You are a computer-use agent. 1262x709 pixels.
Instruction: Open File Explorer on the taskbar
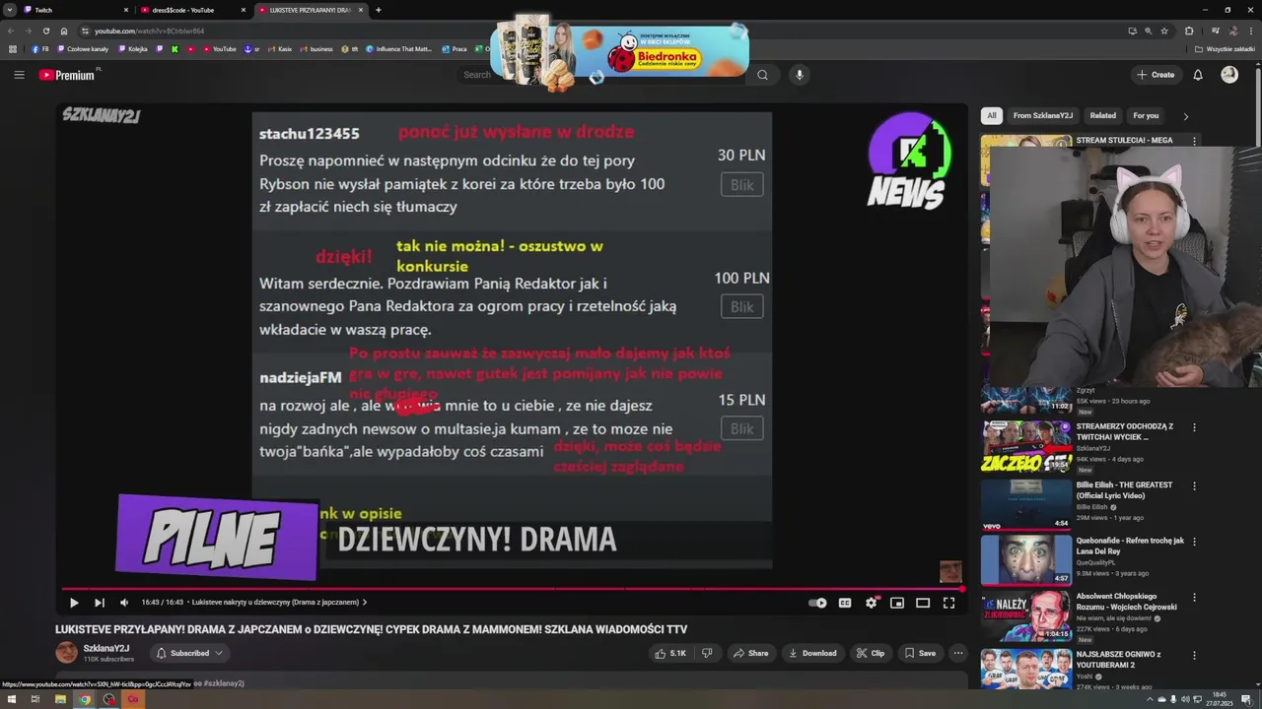(x=60, y=699)
